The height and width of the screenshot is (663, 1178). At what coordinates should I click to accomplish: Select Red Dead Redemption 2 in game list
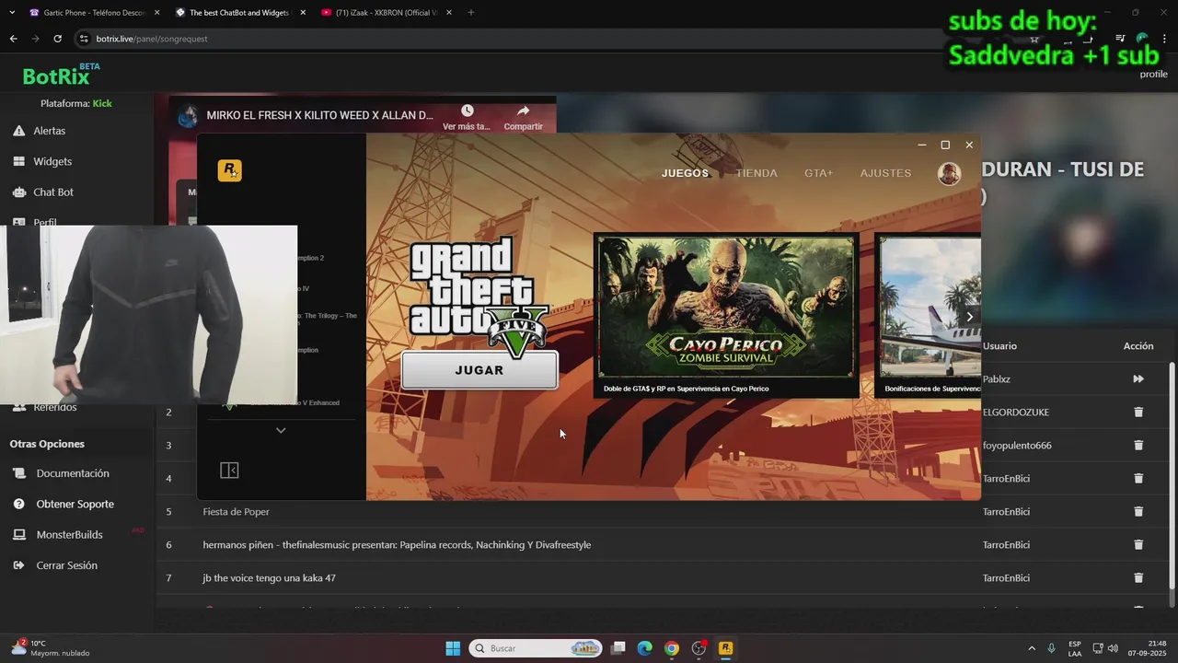tap(310, 258)
